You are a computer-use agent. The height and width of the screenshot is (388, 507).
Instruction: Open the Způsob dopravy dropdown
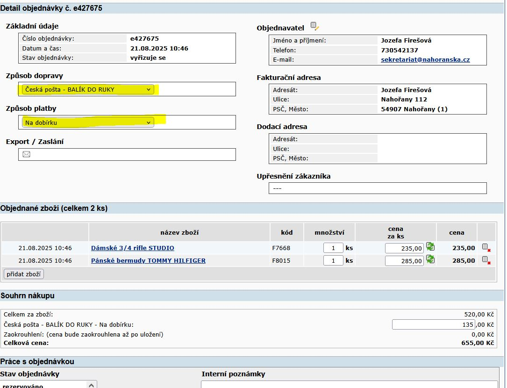tap(88, 89)
